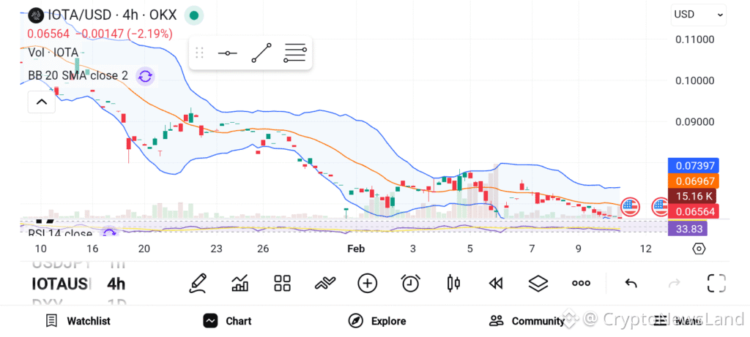This screenshot has width=750, height=337.
Task: Click the rewind replay icon
Action: 496,284
